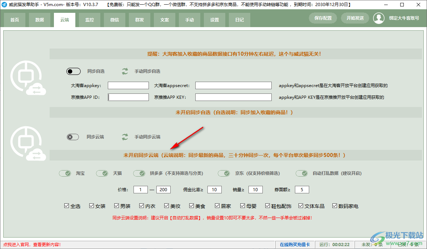The height and width of the screenshot is (249, 427).
Task: Switch to the 数据 tab
Action: coord(40,20)
